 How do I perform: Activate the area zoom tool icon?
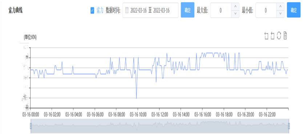266,36
